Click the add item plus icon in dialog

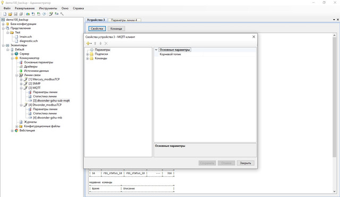click(89, 44)
